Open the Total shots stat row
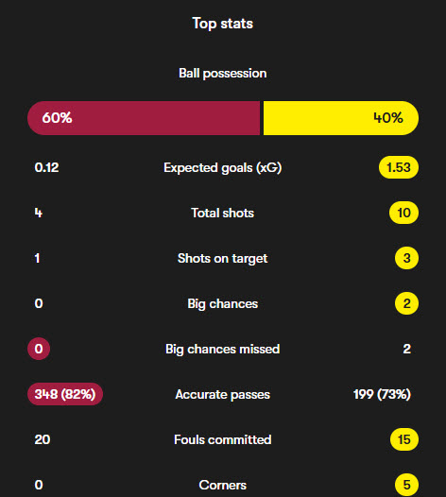The height and width of the screenshot is (497, 446). pyautogui.click(x=223, y=213)
